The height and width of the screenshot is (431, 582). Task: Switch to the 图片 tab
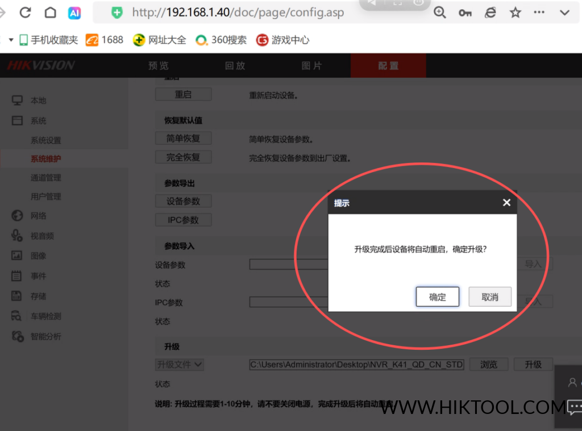[311, 66]
